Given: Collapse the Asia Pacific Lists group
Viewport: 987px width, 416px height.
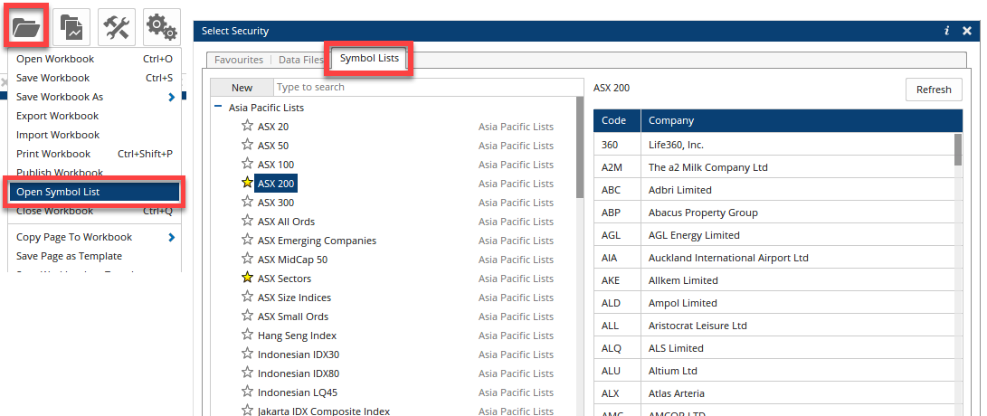Looking at the screenshot, I should click(x=218, y=107).
